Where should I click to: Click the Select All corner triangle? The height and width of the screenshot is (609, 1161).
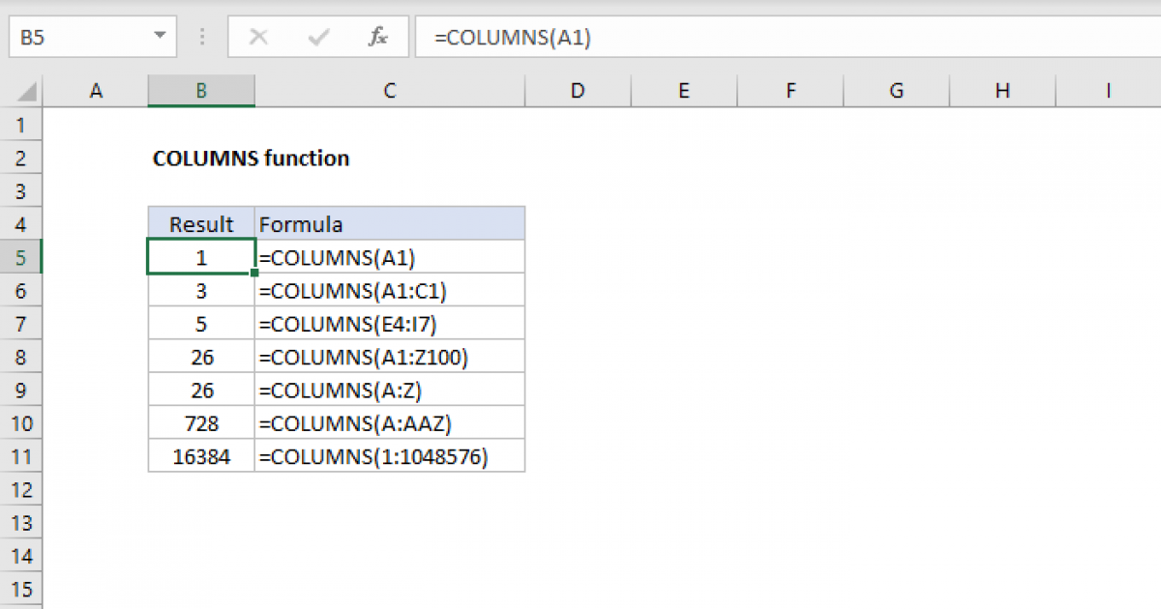click(27, 92)
